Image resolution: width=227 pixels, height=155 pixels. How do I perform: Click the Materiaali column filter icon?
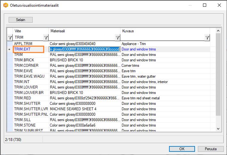118,38
